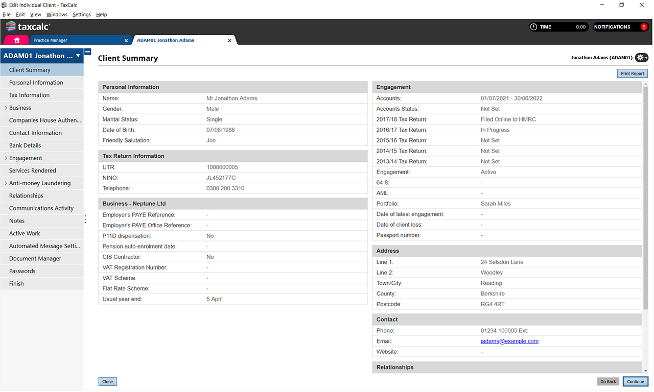Image resolution: width=654 pixels, height=392 pixels.
Task: Open the jadams@example.com email link
Action: (509, 341)
